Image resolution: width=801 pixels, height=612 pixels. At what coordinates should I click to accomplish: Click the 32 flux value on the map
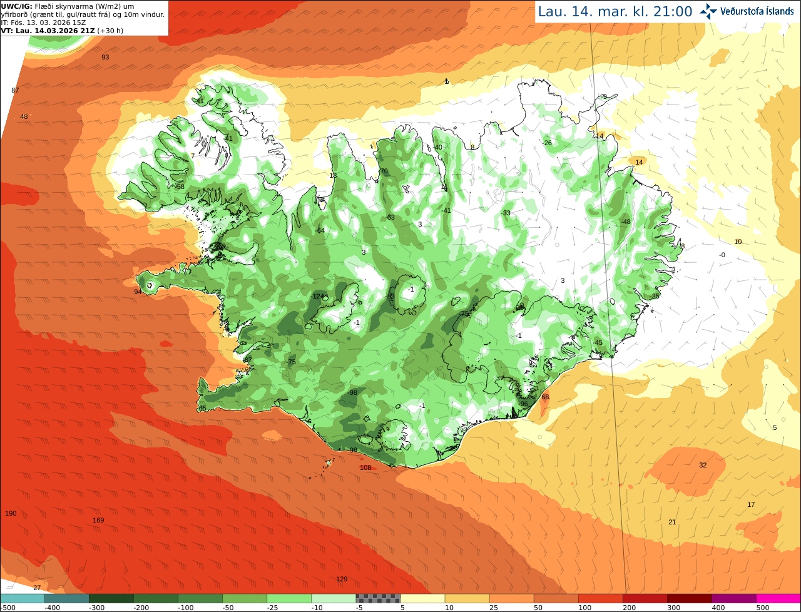coord(703,465)
